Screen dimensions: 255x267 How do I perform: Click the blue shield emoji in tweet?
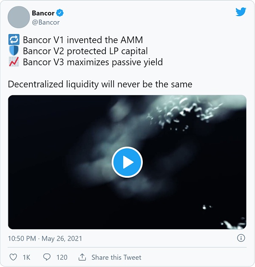click(14, 51)
